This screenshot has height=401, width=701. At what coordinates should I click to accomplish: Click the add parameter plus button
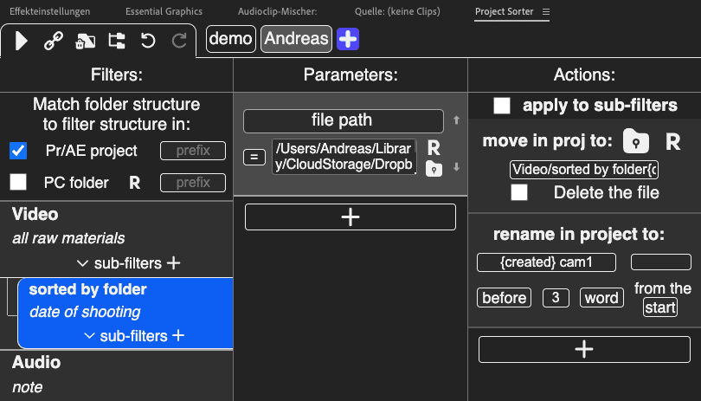(350, 217)
